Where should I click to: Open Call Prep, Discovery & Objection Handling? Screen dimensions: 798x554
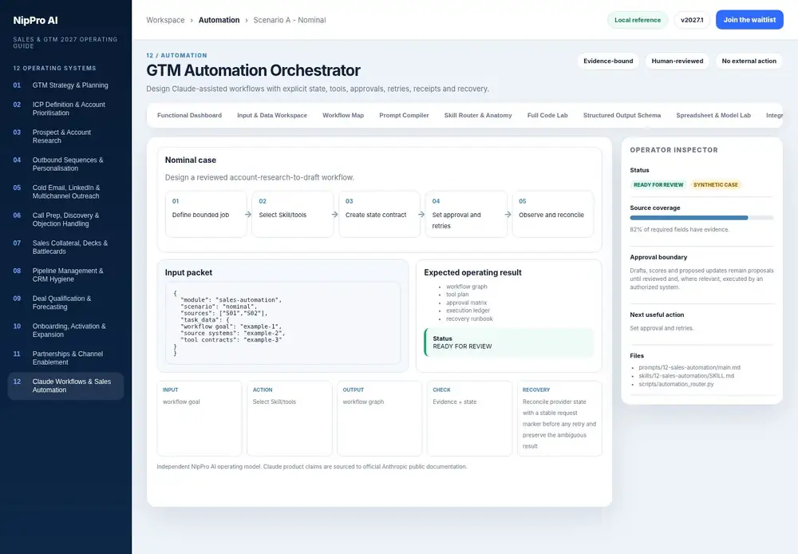click(65, 220)
